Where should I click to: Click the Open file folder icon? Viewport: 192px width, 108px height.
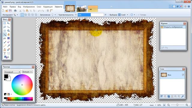point(7,11)
